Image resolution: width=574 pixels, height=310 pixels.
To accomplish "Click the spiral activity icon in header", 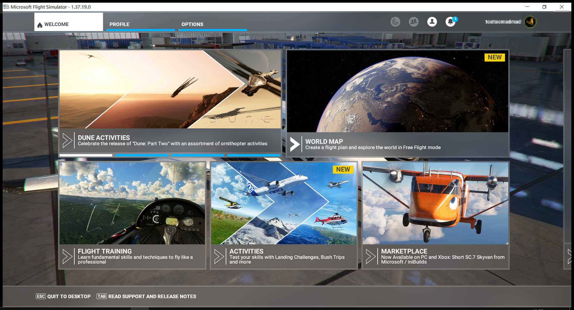I will 395,22.
